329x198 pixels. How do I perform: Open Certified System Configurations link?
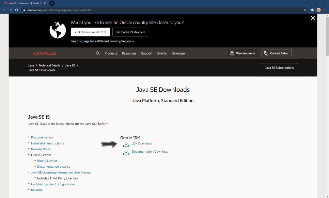[x=53, y=184]
